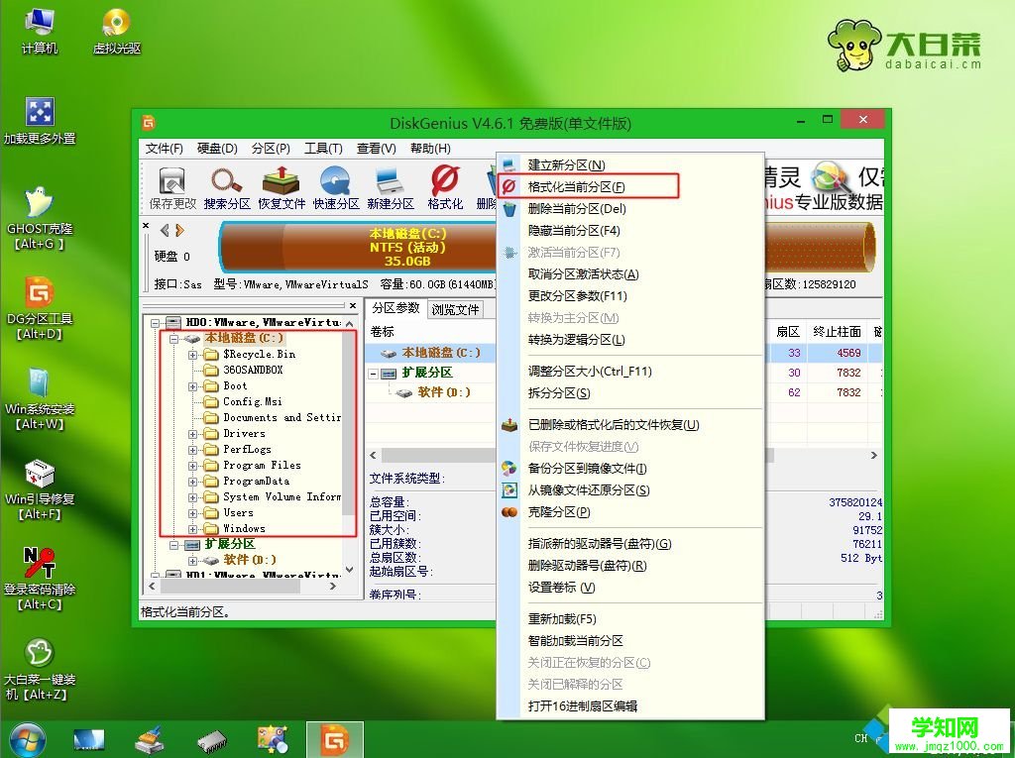Select the 搜索分区 search partition tool
Screen dimensions: 1015x758
[225, 184]
